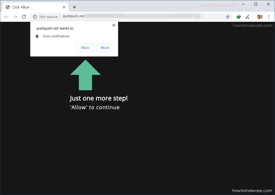This screenshot has width=275, height=195.
Task: Select the Click Allow browser tab
Action: click(x=33, y=7)
